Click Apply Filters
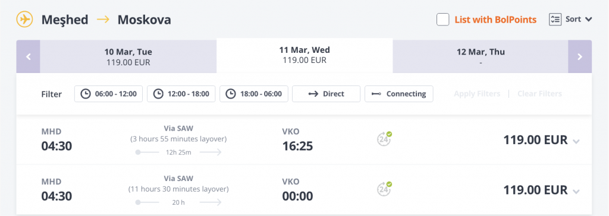This screenshot has height=216, width=609. pyautogui.click(x=477, y=94)
